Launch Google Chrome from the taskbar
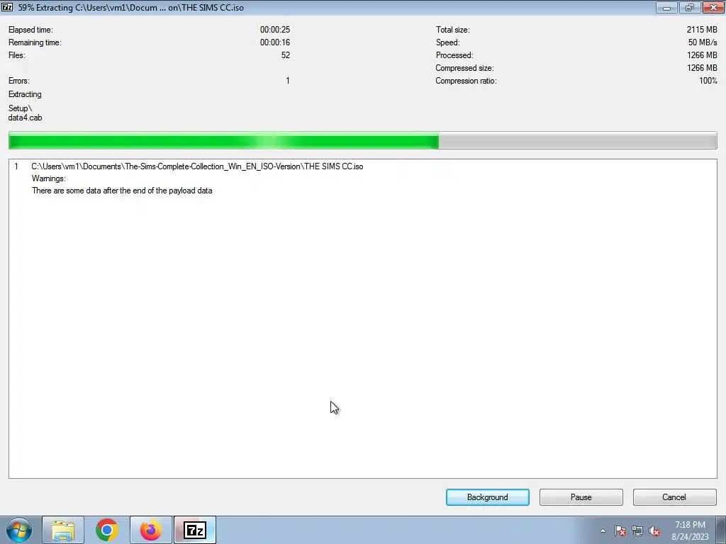 107,530
